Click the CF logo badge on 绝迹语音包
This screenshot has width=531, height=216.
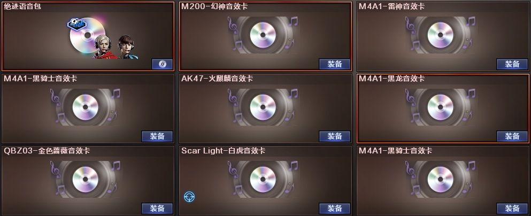point(76,25)
